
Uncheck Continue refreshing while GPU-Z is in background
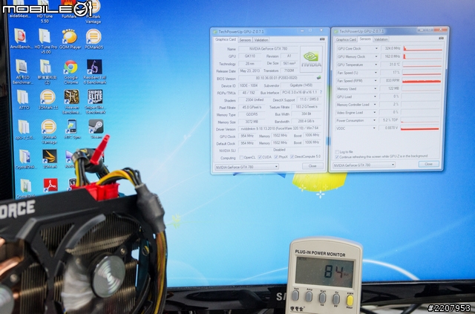[337, 157]
